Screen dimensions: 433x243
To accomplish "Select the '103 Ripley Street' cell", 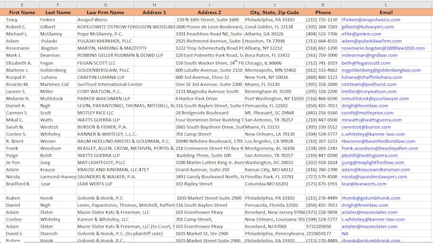I will click(x=209, y=184).
